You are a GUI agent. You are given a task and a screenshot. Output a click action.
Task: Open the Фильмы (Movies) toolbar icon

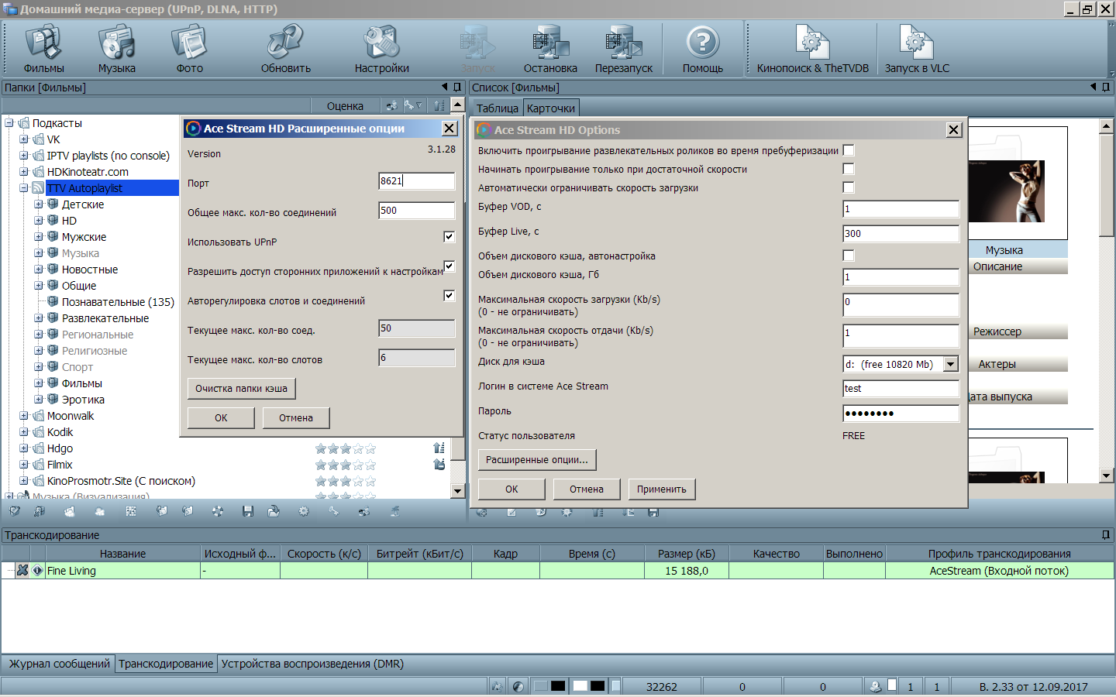click(43, 49)
